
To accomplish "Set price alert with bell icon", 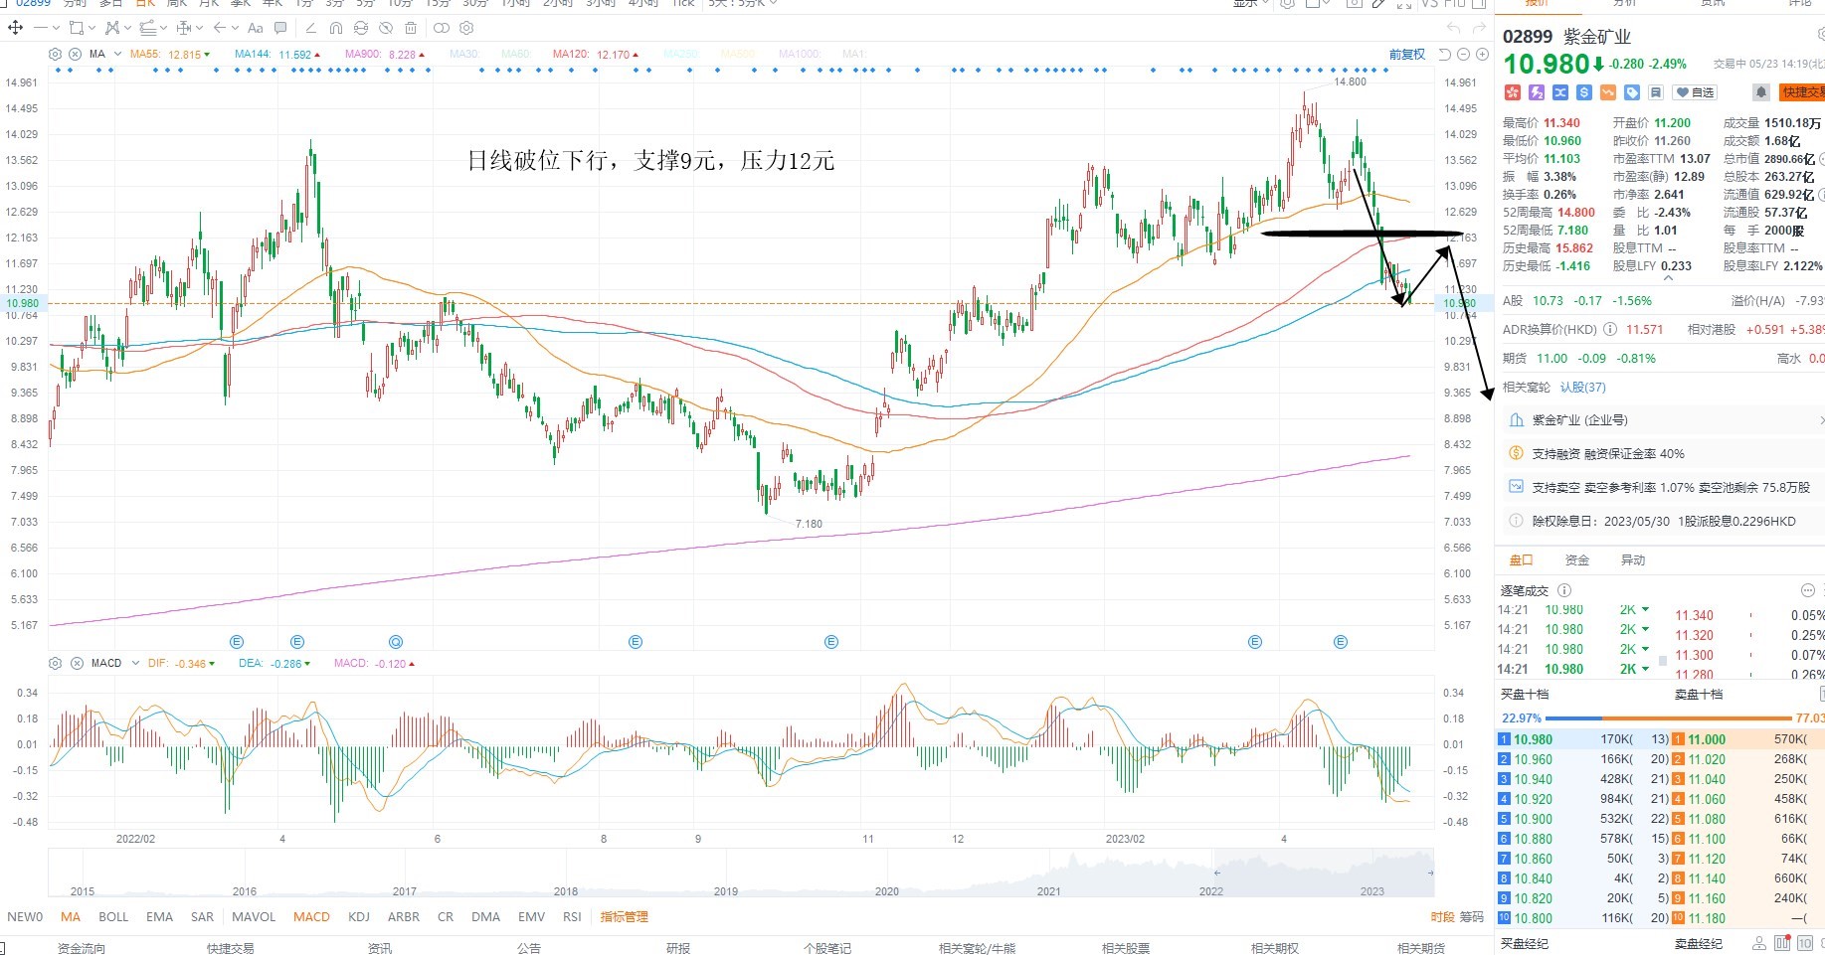I will coord(1761,92).
